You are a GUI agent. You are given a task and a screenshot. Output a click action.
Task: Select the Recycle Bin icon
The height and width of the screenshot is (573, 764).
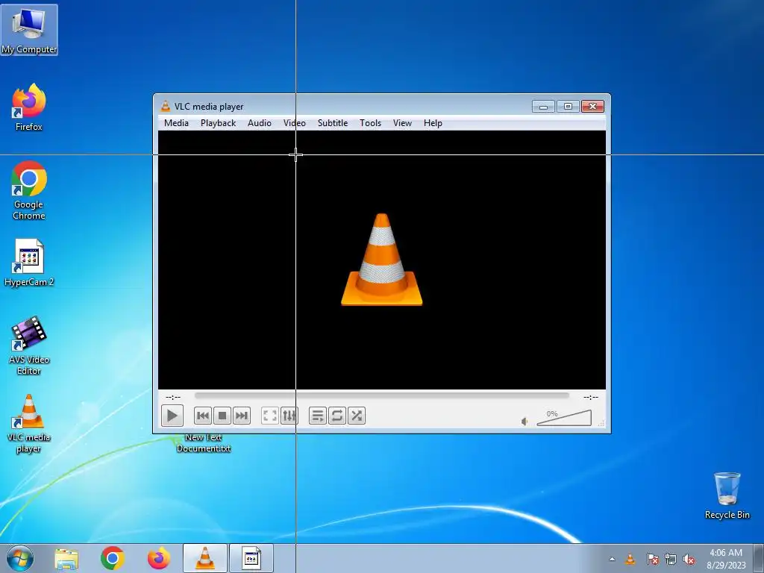point(727,495)
